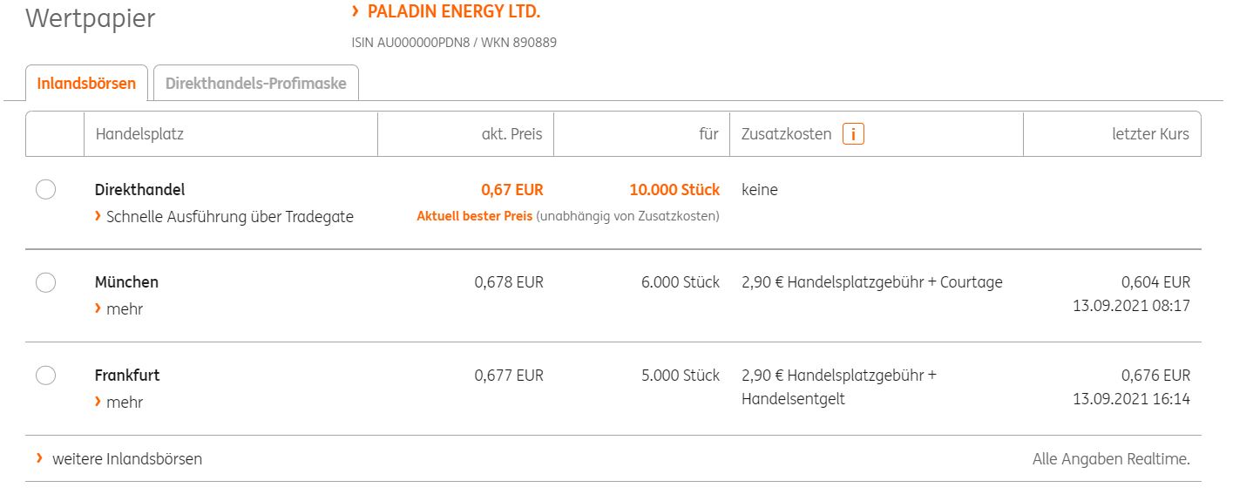The height and width of the screenshot is (501, 1253).
Task: Click the Frankfurt venue name
Action: 127,376
